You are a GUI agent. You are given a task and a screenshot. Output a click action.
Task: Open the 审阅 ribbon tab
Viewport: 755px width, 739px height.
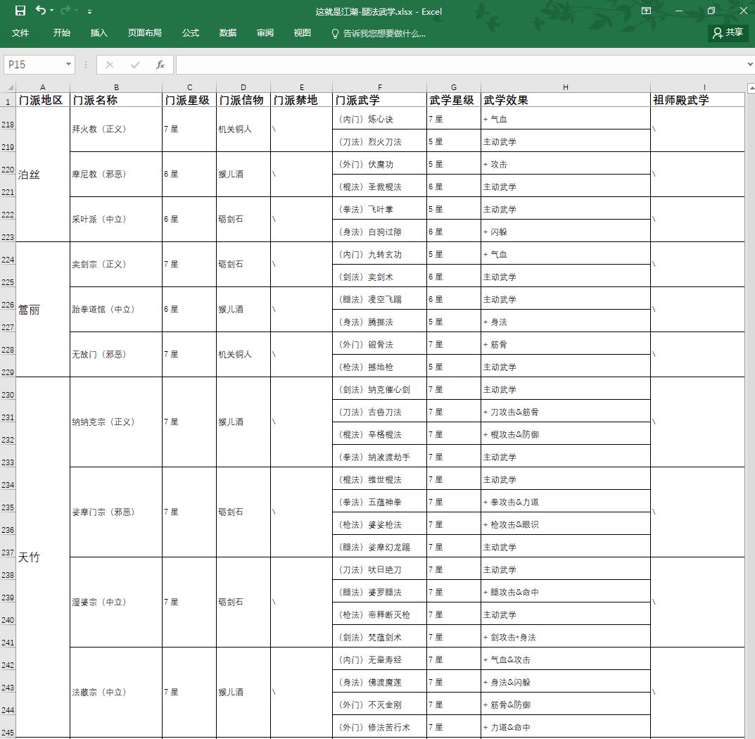pos(265,33)
